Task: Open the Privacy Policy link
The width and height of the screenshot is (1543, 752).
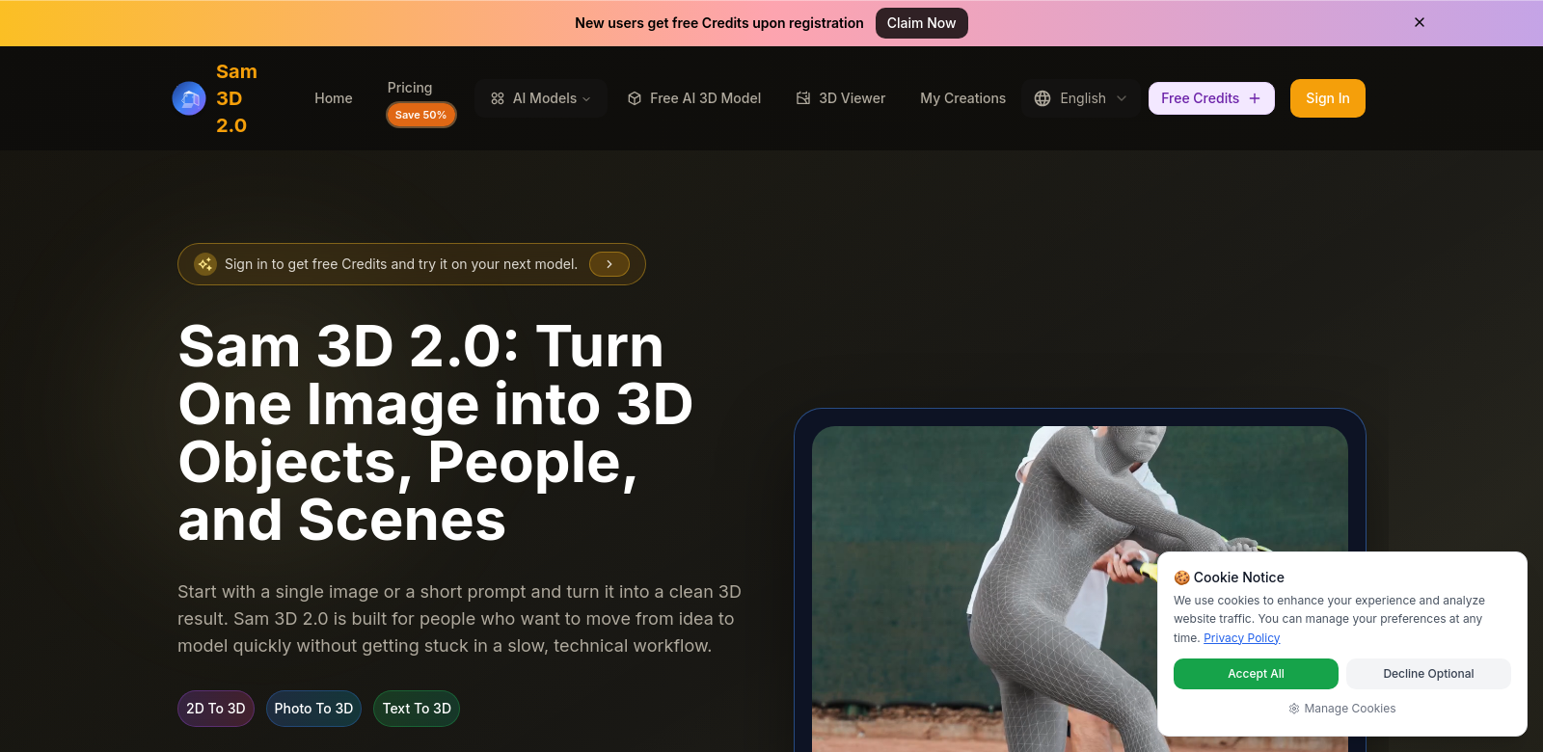Action: [x=1241, y=638]
